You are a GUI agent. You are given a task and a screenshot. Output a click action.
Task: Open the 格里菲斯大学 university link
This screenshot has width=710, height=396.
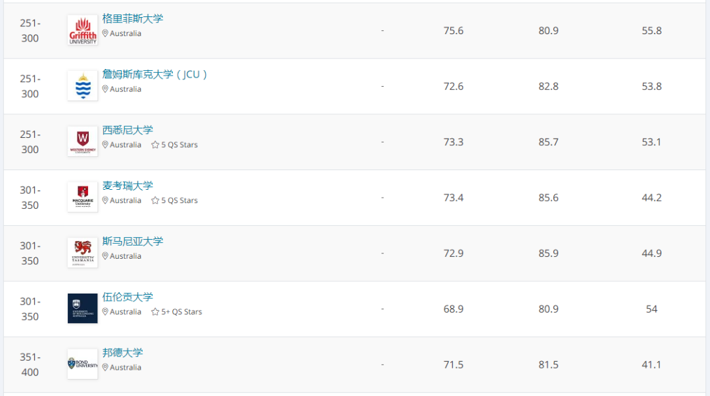point(133,18)
